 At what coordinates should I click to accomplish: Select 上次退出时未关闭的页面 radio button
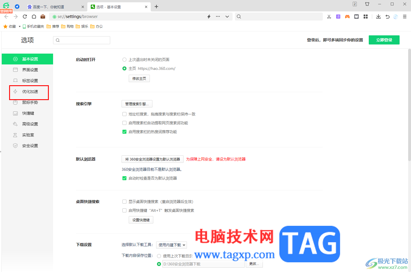(124, 60)
